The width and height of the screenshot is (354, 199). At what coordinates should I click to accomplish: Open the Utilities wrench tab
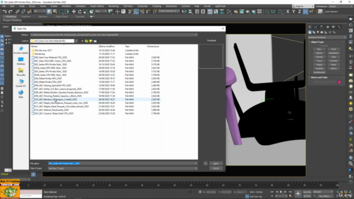[339, 27]
